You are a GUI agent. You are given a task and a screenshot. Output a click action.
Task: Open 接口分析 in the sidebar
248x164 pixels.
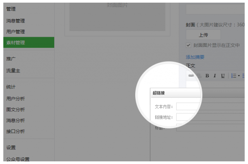15,132
